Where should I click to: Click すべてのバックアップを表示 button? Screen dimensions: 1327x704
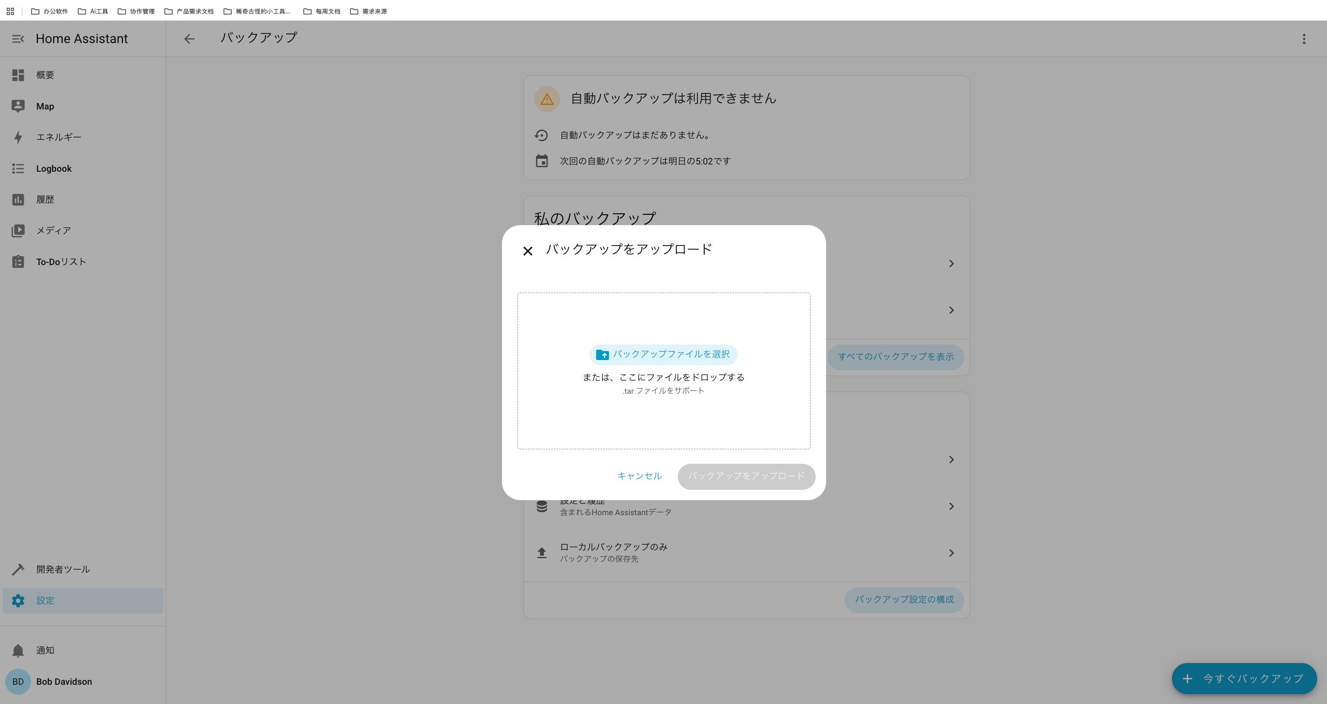tap(896, 357)
